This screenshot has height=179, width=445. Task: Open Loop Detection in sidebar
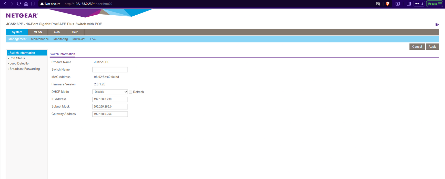tap(20, 63)
